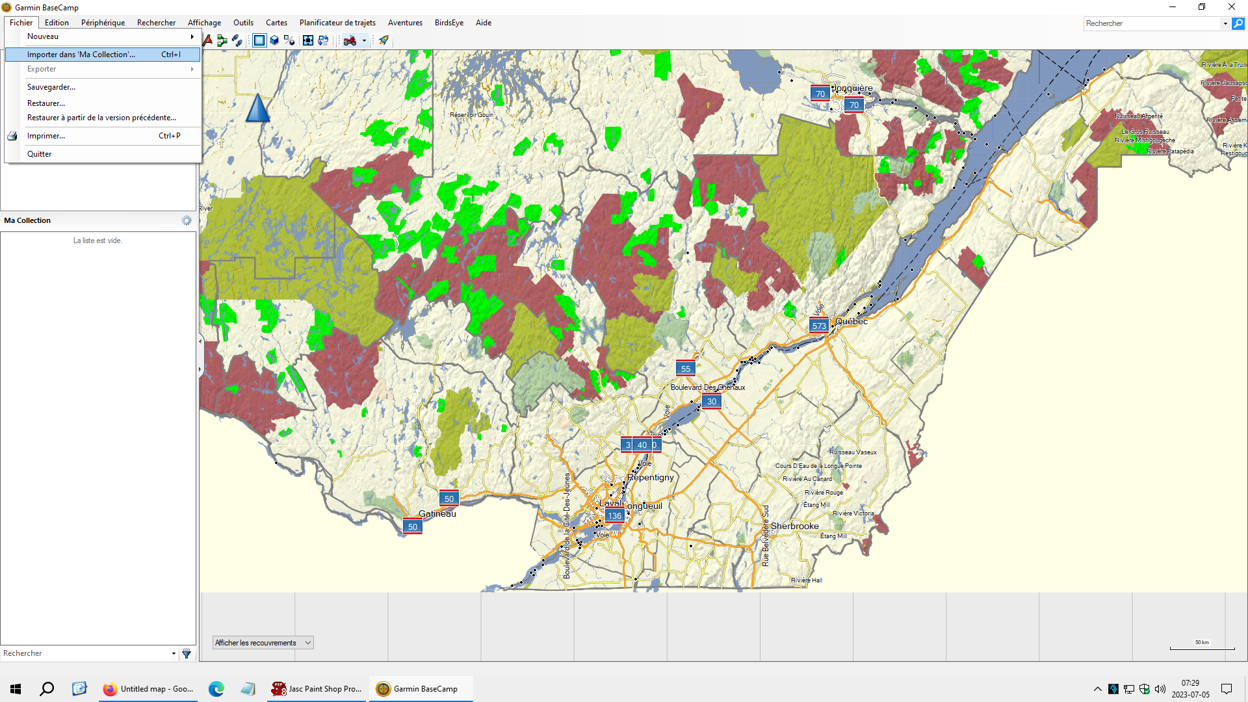Click the Ma Collection gear settings icon
This screenshot has height=702, width=1248.
click(187, 220)
